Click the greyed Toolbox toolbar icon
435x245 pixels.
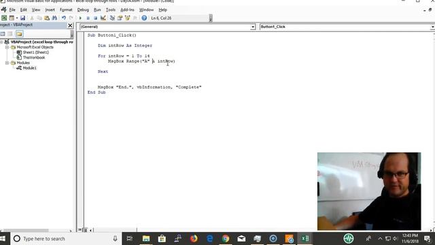pyautogui.click(x=135, y=18)
